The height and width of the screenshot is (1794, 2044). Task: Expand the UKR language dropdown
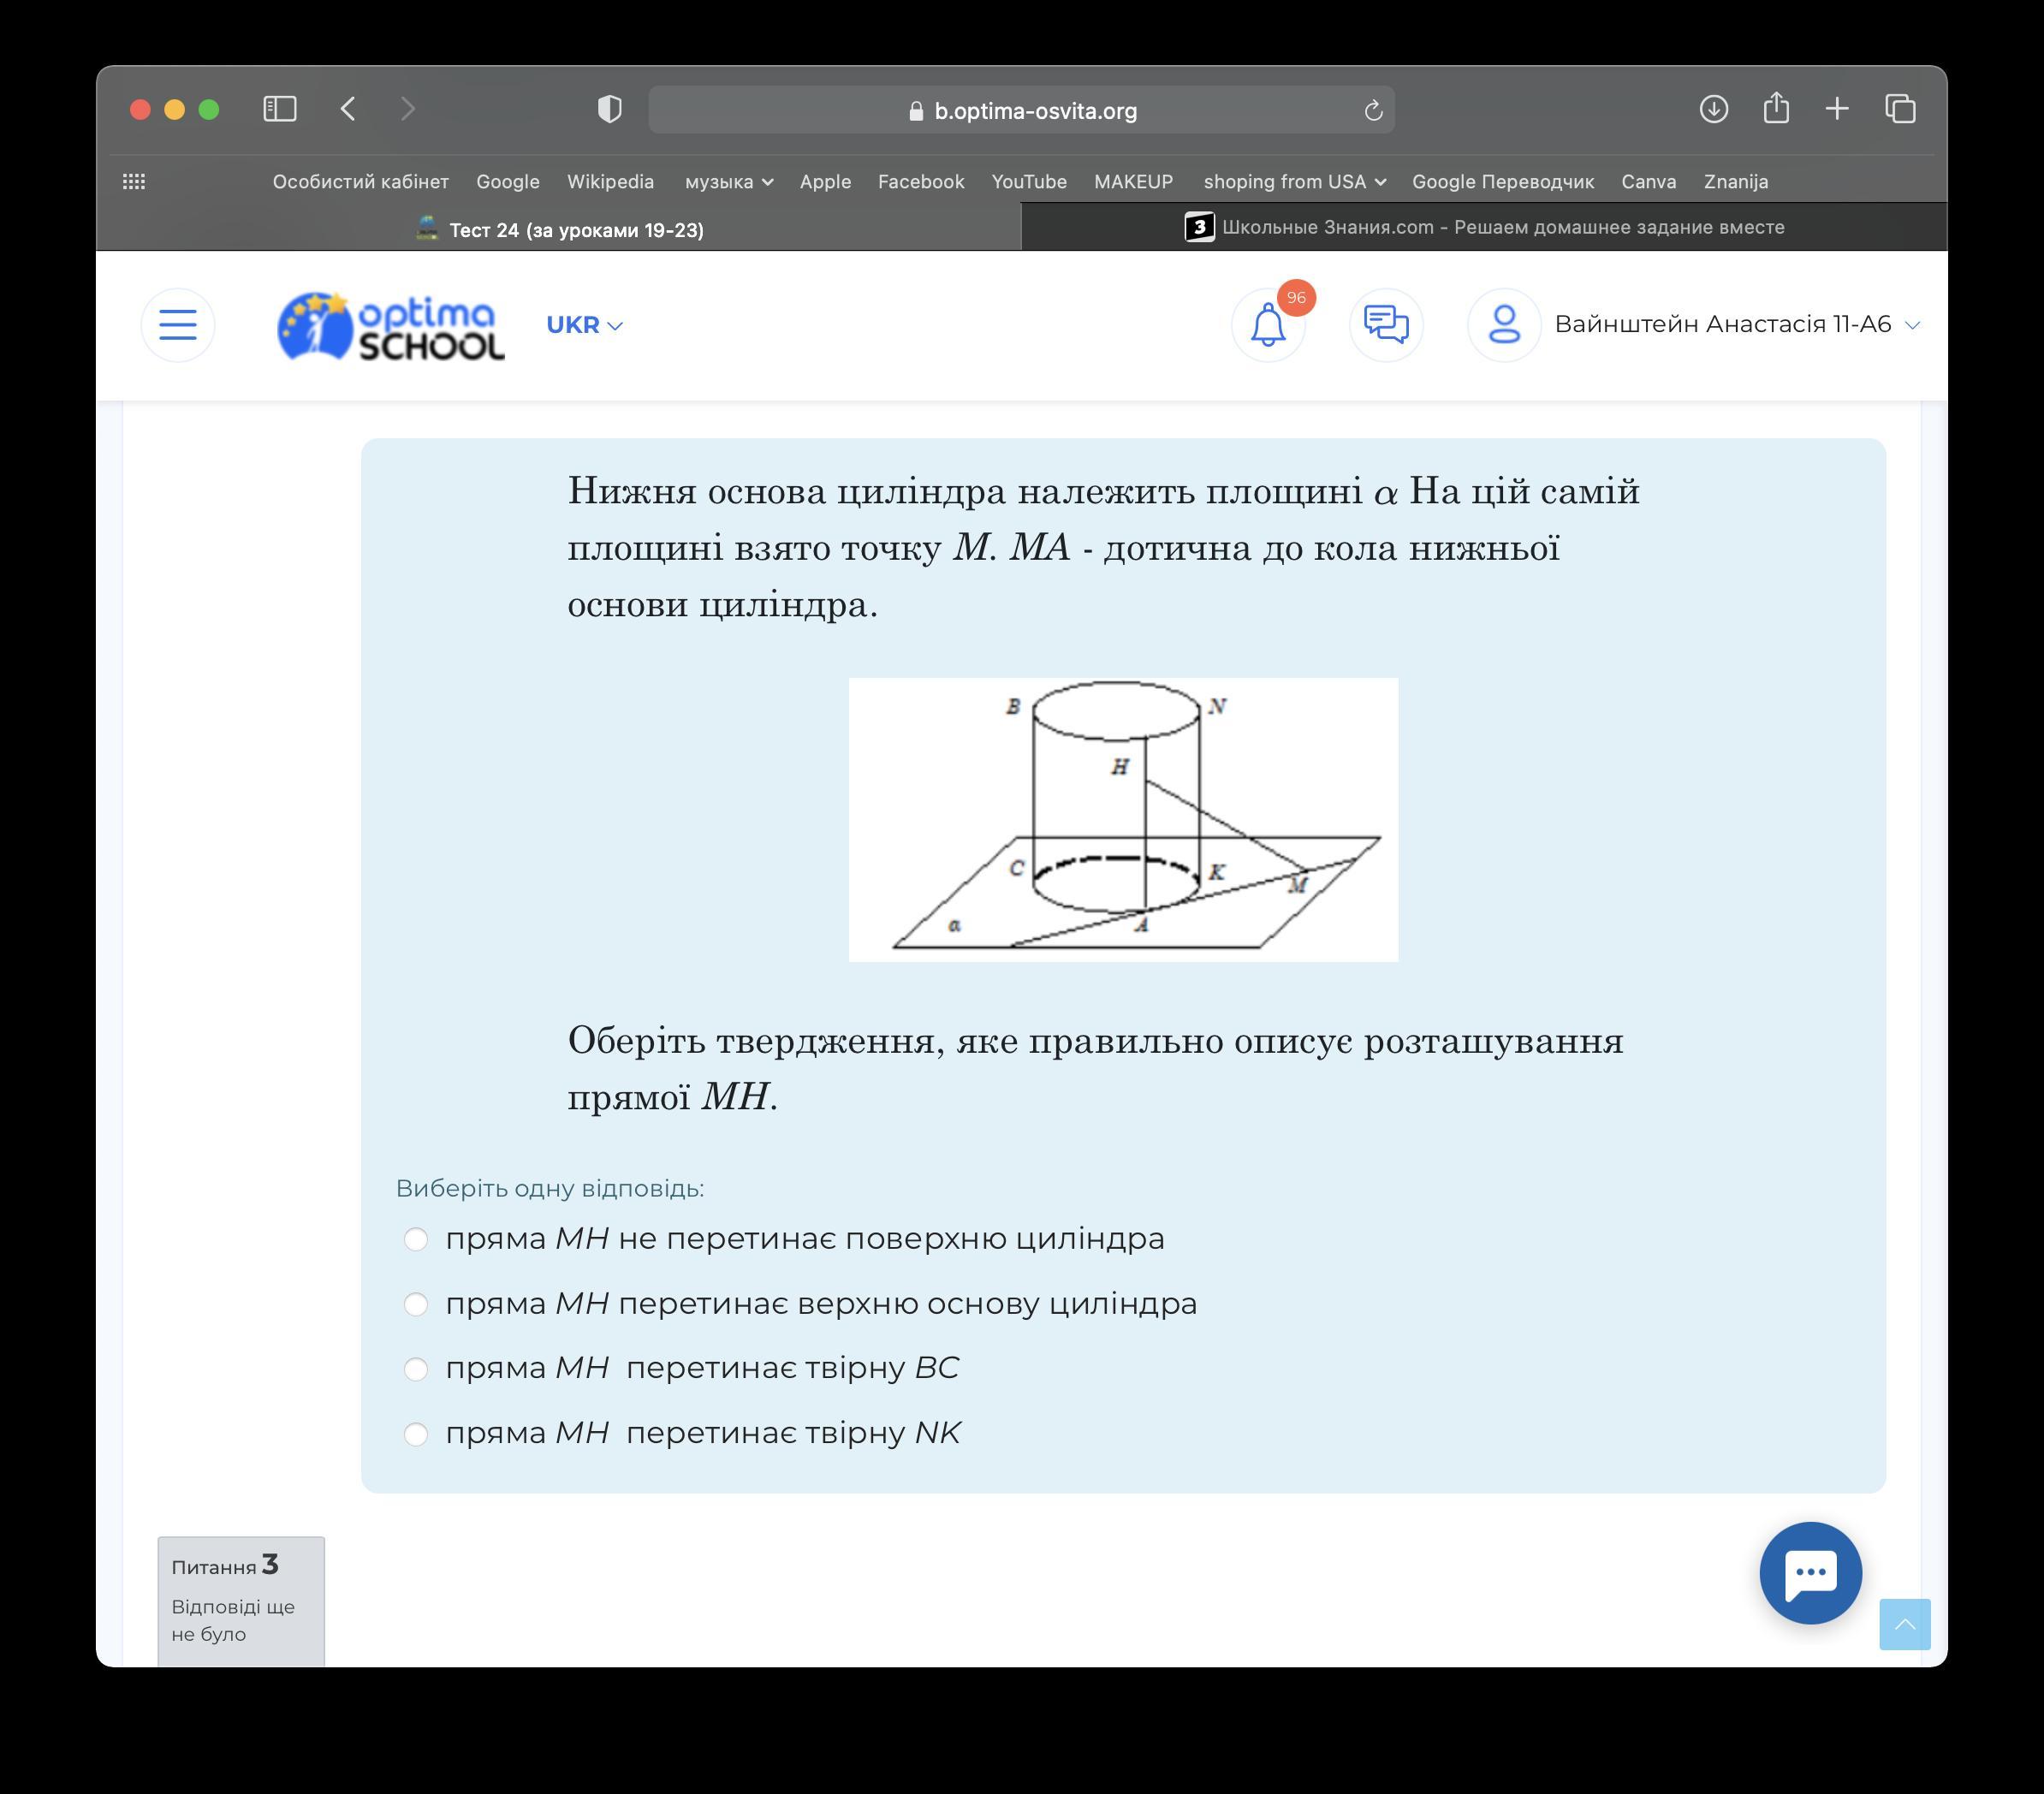tap(584, 325)
